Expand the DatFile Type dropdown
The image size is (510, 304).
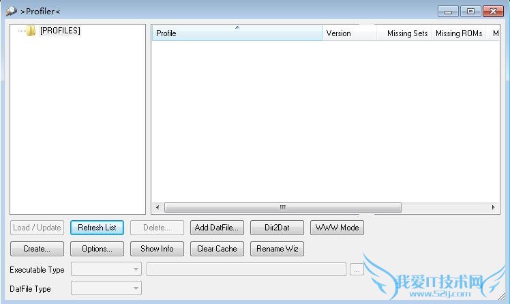[106, 289]
